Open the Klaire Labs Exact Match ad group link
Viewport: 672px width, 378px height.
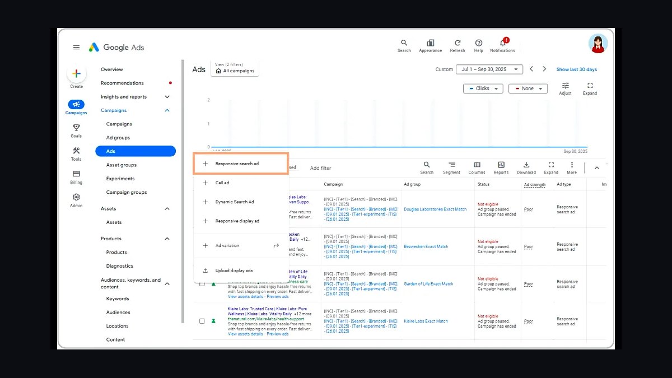coord(426,321)
